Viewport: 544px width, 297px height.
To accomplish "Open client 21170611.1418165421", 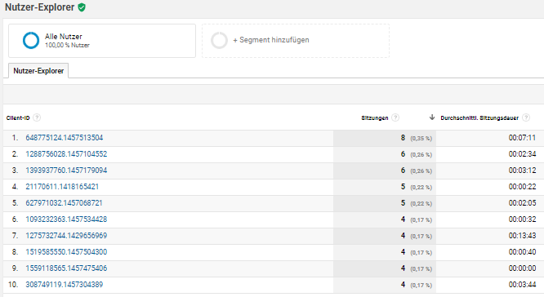I will tap(62, 187).
